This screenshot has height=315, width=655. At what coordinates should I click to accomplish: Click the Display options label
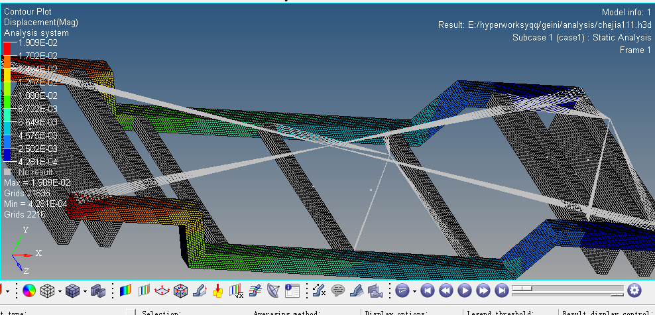pos(396,312)
